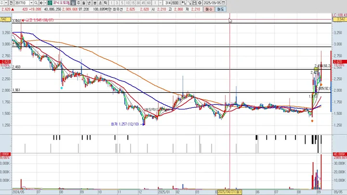Click the date field 2025/09/05
This screenshot has height=195, width=347.
pos(212,3)
